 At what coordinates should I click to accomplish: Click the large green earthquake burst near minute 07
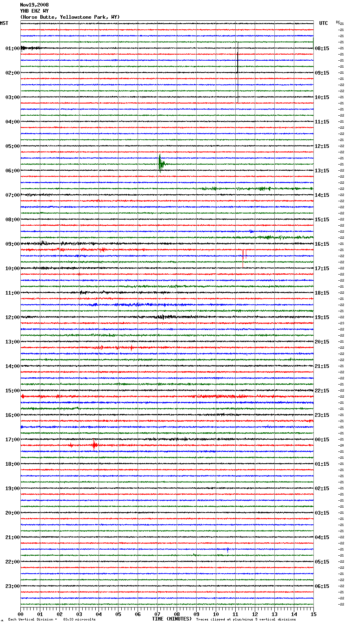pyautogui.click(x=161, y=164)
